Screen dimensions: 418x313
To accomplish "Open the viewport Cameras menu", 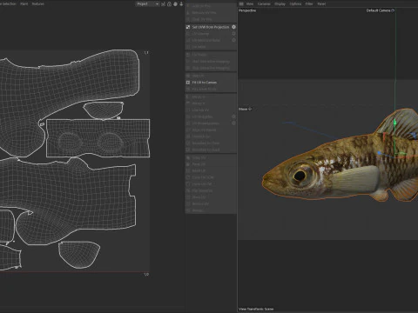I will pos(264,3).
